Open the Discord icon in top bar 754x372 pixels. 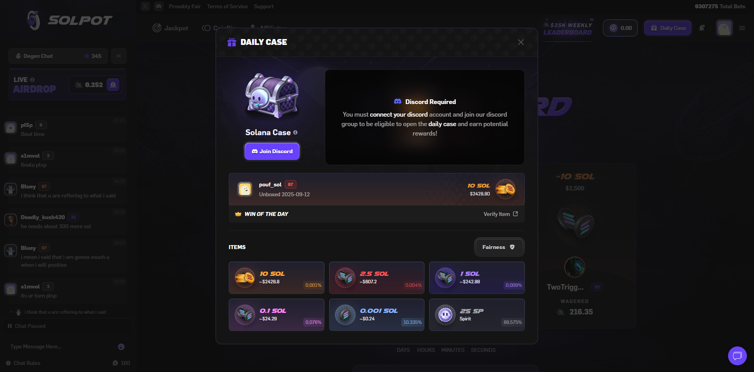159,6
